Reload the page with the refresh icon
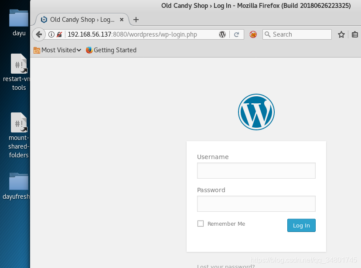The height and width of the screenshot is (268, 361). tap(236, 34)
